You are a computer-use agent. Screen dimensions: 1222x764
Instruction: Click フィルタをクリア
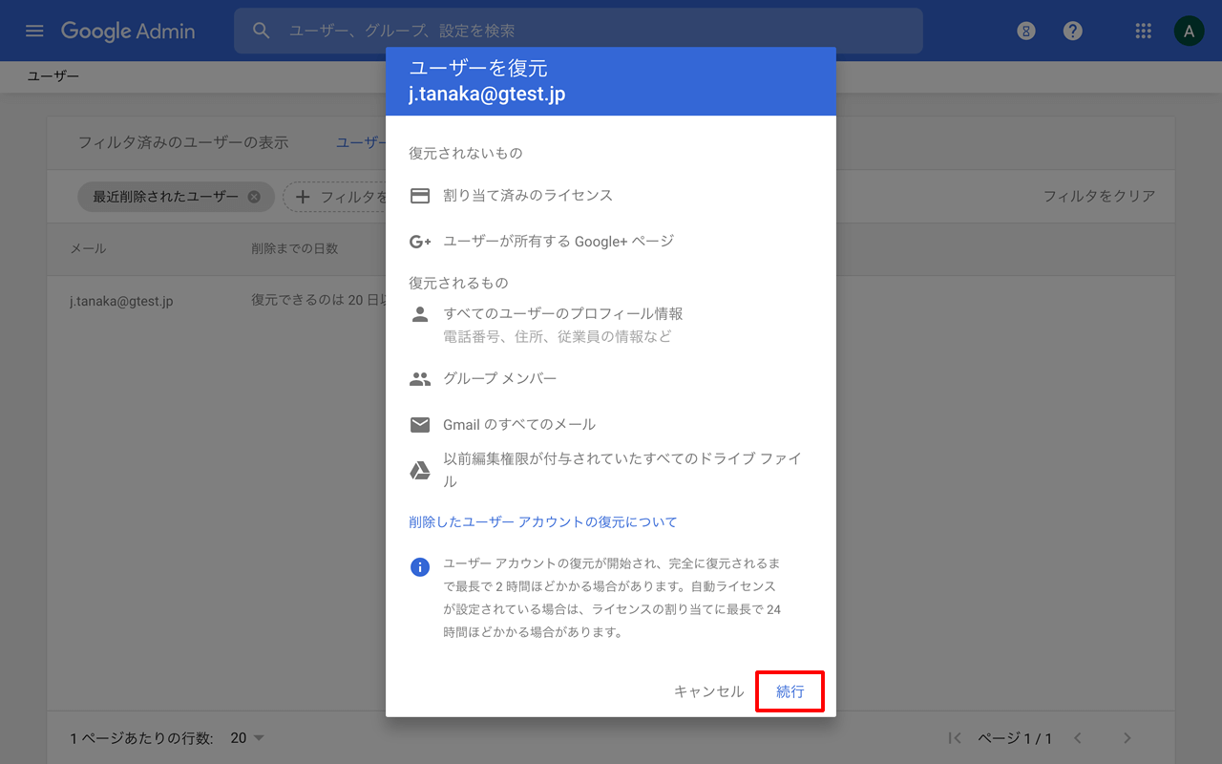click(1099, 197)
